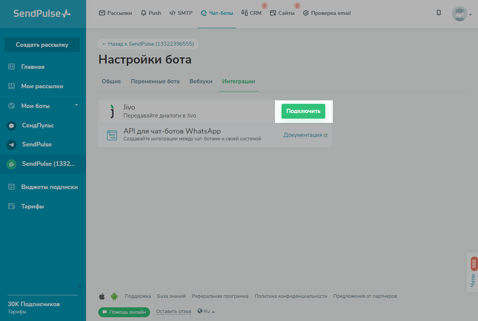This screenshot has height=321, width=478.
Task: Open the Поддержка footer link
Action: click(x=138, y=296)
